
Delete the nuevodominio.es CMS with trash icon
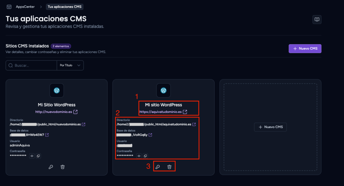click(62, 167)
